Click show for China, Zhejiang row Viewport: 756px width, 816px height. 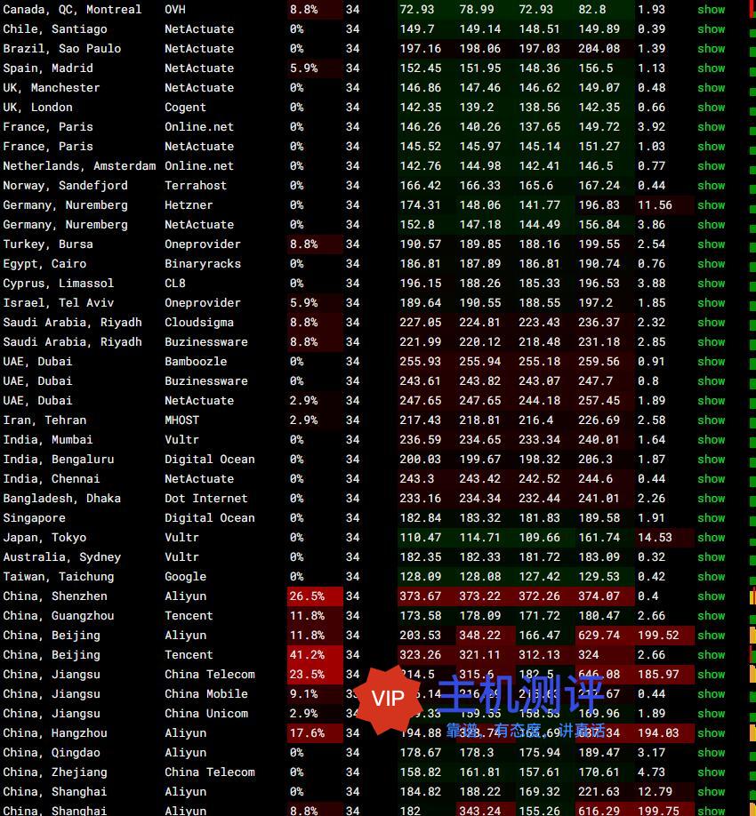point(712,772)
